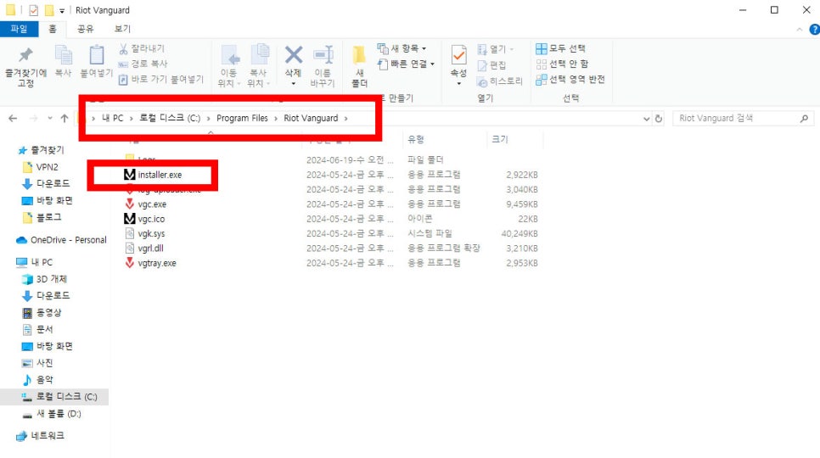Open 3D 개체 in sidebar
Image resolution: width=820 pixels, height=458 pixels.
click(44, 279)
